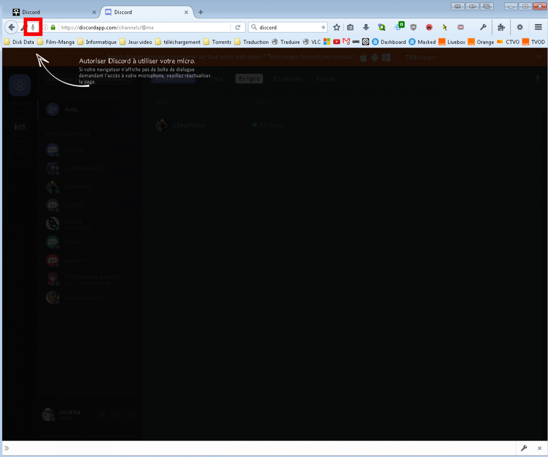548x457 pixels.
Task: Click the green padlock security icon
Action: [x=53, y=27]
